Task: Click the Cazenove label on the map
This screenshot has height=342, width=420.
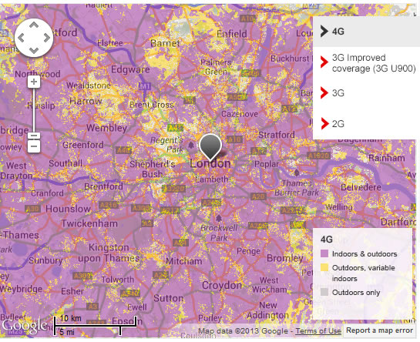Action: (240, 114)
